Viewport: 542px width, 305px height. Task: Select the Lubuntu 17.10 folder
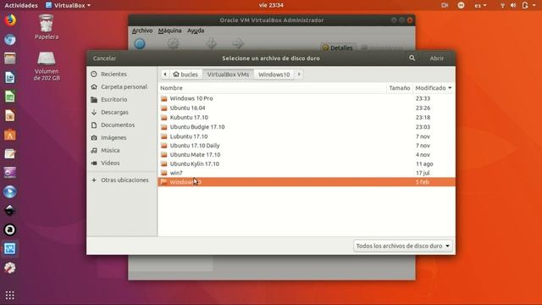pos(307,136)
